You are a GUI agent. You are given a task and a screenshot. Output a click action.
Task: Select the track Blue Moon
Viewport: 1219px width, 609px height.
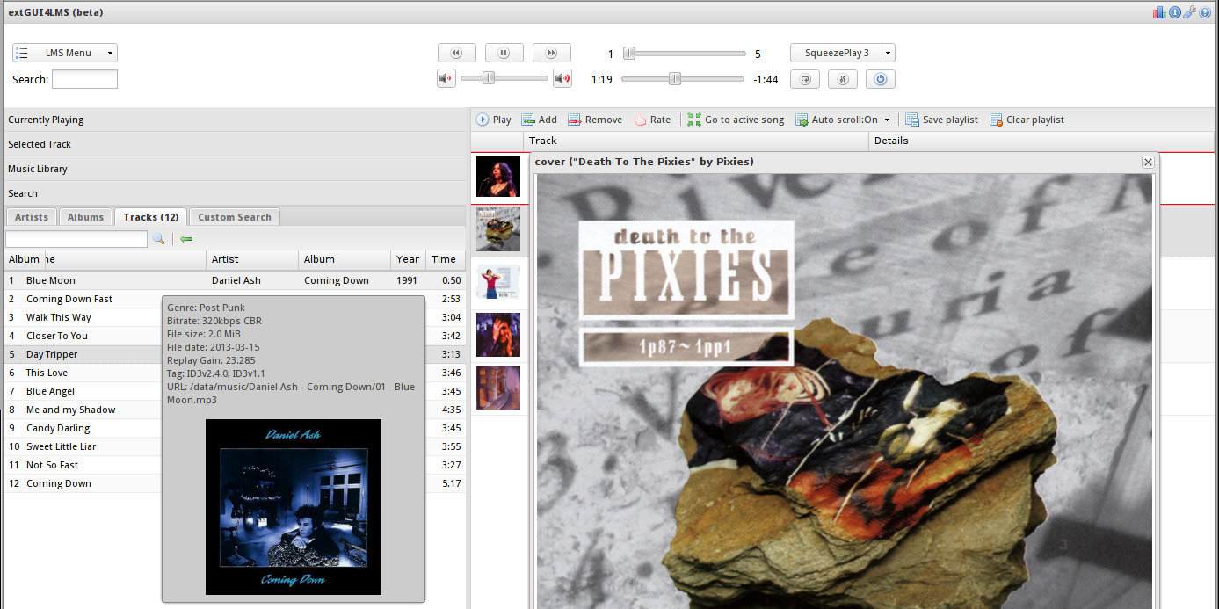[234, 280]
